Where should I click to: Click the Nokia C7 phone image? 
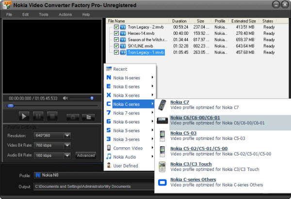click(162, 105)
